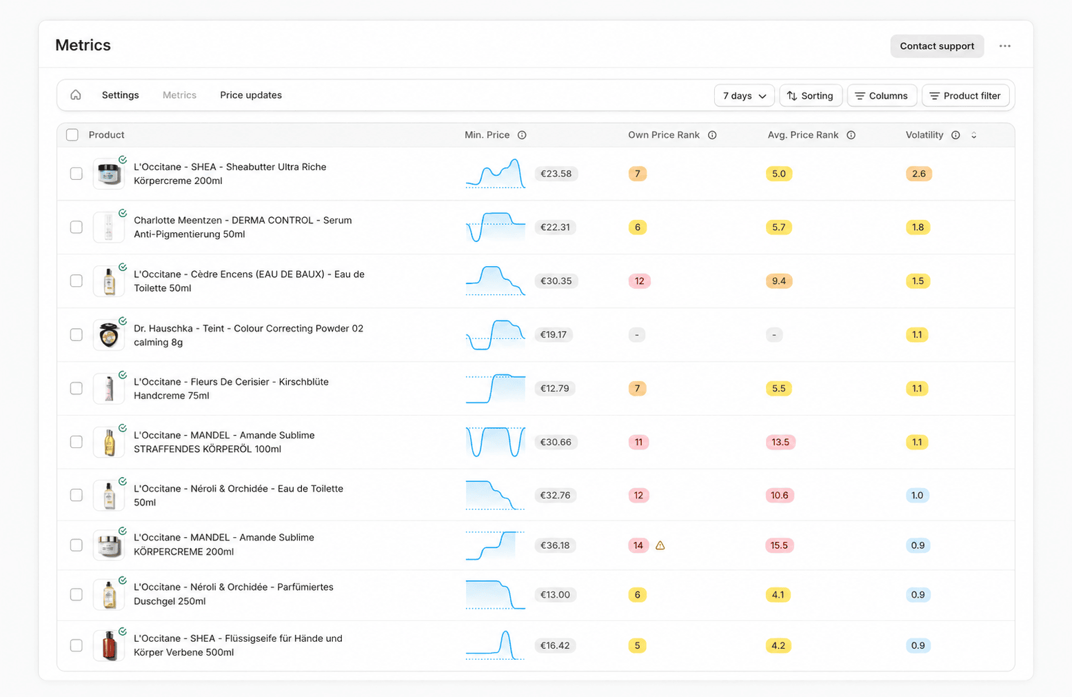Click the info icon next to Own Price Rank
This screenshot has height=697, width=1072.
click(712, 135)
